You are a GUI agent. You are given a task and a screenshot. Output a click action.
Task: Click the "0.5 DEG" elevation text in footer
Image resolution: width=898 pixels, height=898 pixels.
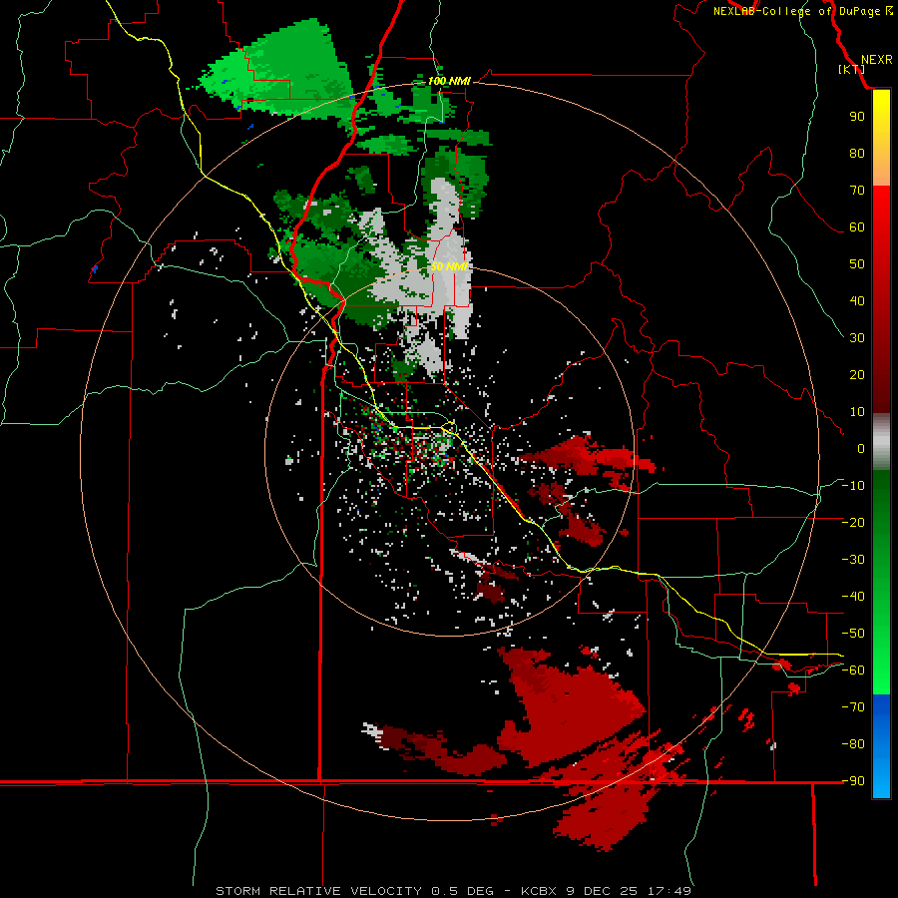[x=462, y=891]
